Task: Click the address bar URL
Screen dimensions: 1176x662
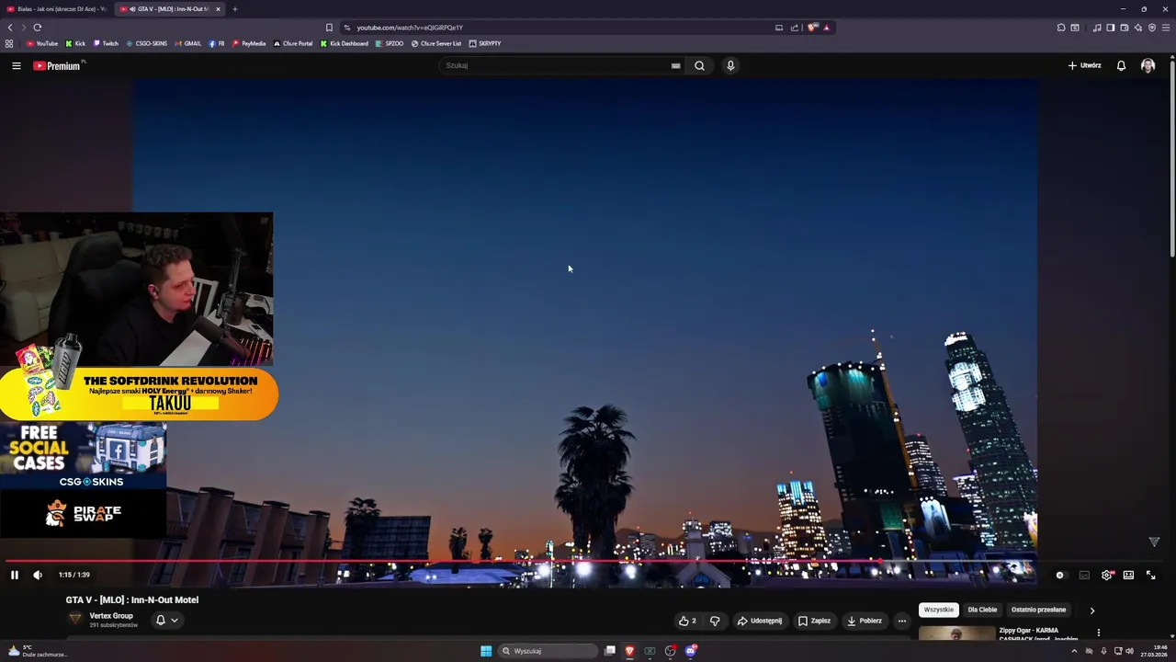Action: point(410,28)
